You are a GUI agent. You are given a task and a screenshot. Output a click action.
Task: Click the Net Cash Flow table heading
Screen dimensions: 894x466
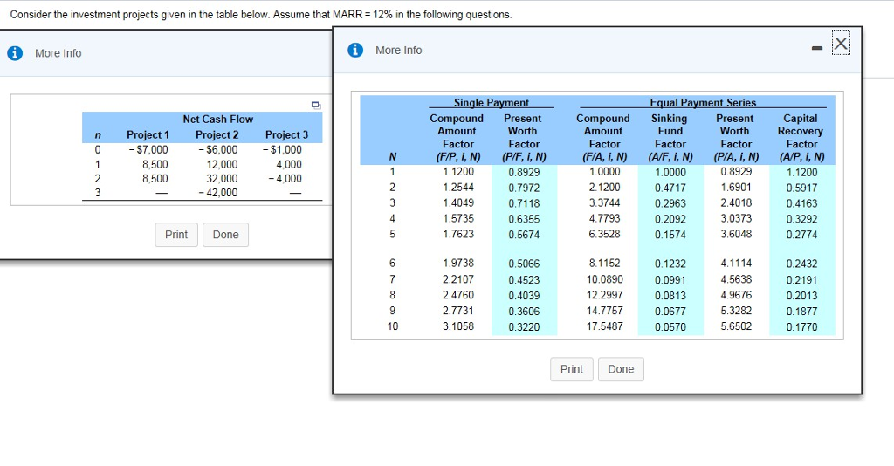pos(217,119)
